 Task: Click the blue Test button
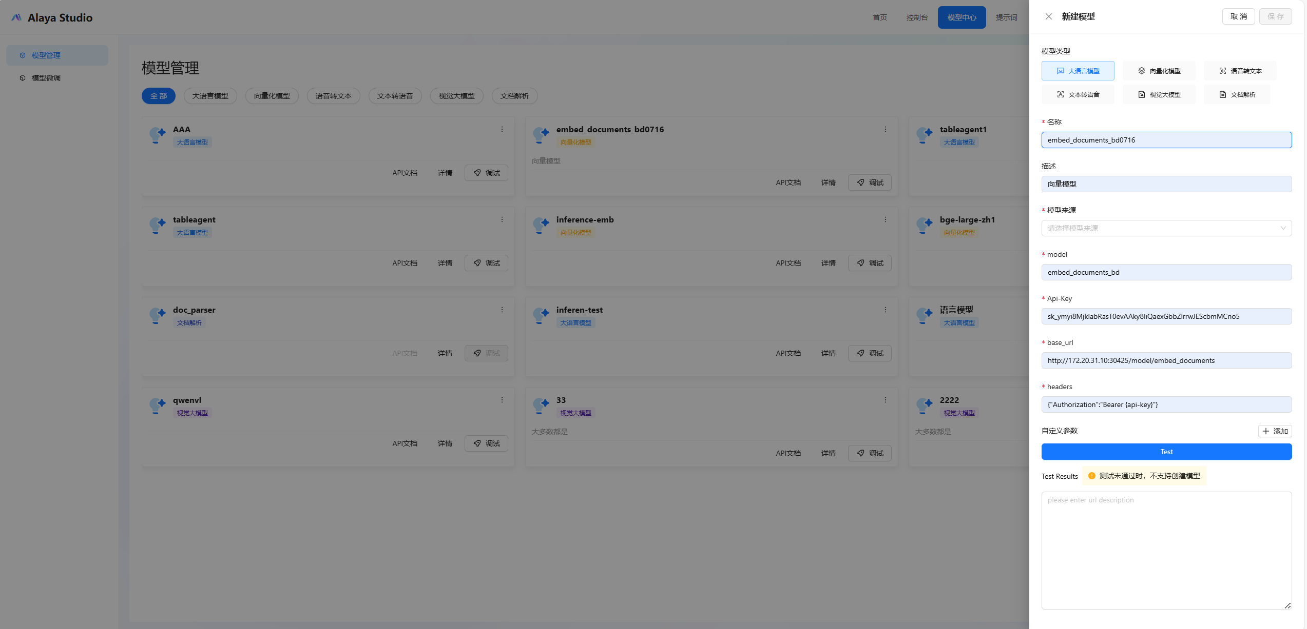coord(1166,452)
